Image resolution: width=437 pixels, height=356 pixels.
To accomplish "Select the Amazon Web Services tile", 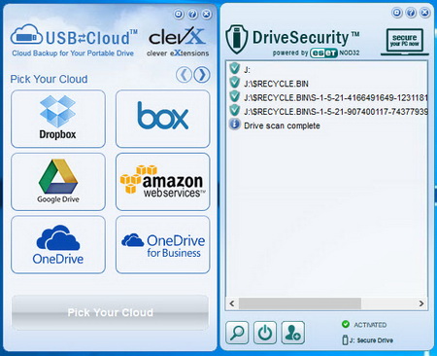I will tap(163, 182).
